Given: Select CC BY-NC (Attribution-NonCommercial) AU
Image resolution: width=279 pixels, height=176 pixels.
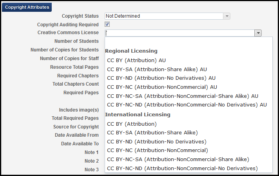Looking at the screenshot, I should (188, 87).
